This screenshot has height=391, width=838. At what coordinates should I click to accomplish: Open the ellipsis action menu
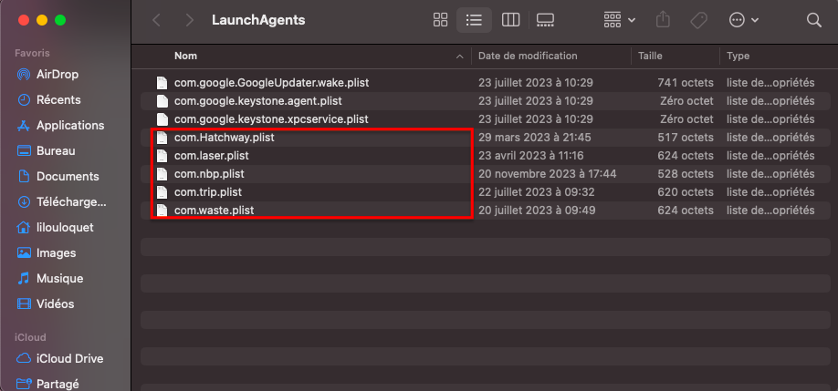pyautogui.click(x=744, y=19)
